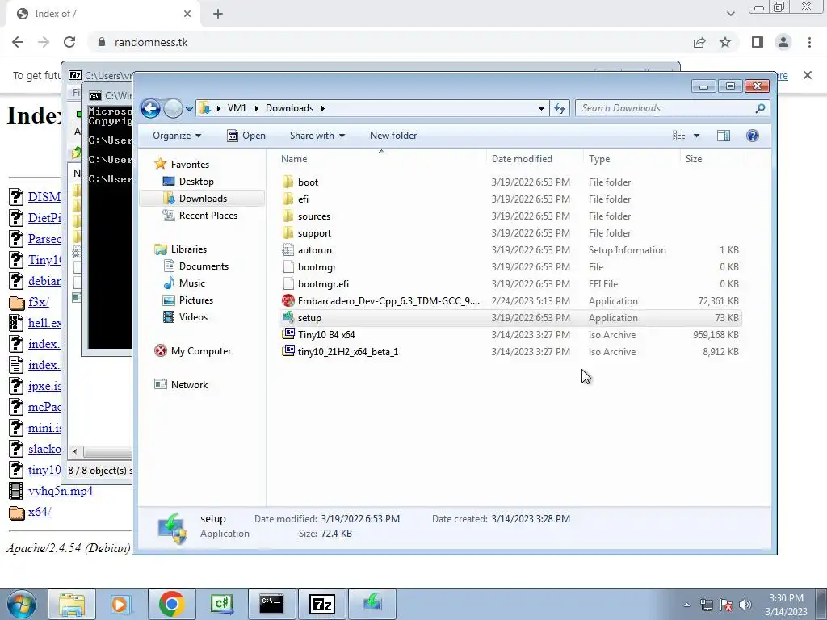Expand the address bar history dropdown
Viewport: 827px width, 620px height.
coord(541,109)
